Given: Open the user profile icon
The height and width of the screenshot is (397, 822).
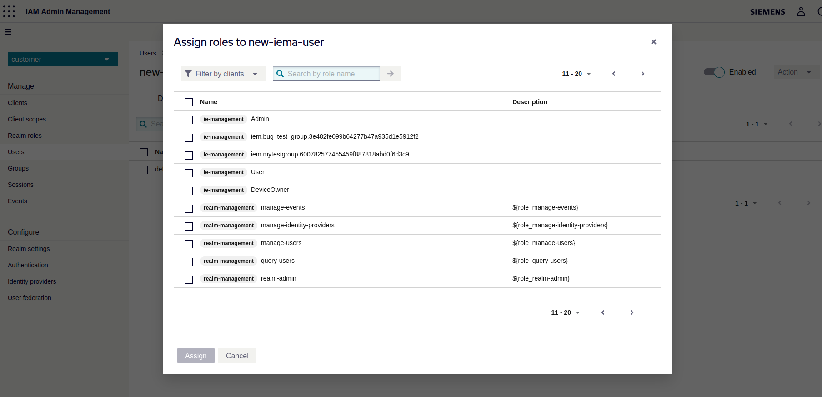Looking at the screenshot, I should [x=801, y=11].
